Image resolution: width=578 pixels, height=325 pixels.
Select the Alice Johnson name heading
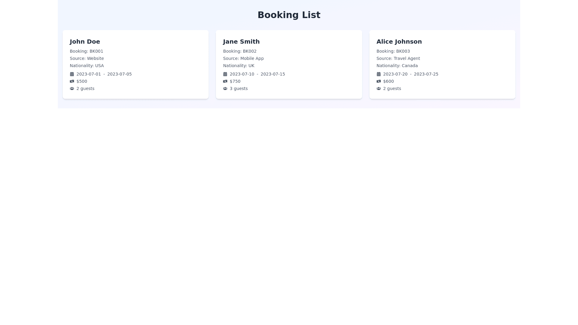(x=399, y=42)
